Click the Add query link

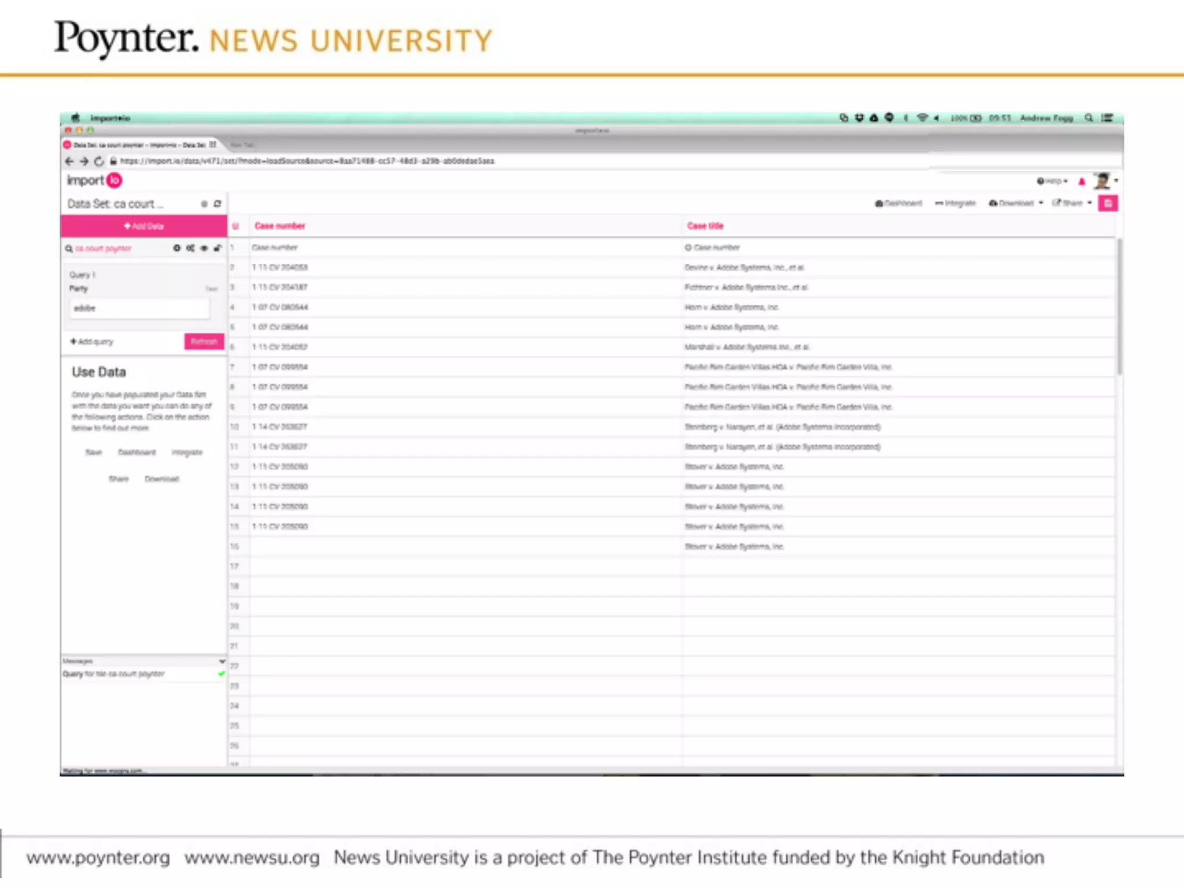pos(92,342)
